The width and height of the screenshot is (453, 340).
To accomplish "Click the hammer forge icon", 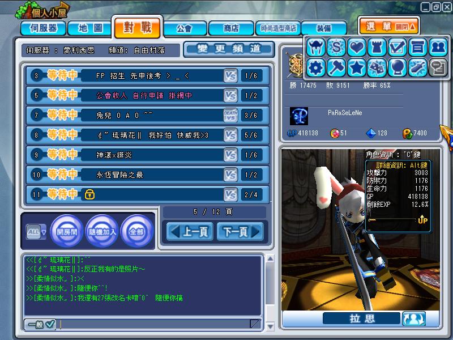I will tap(336, 67).
